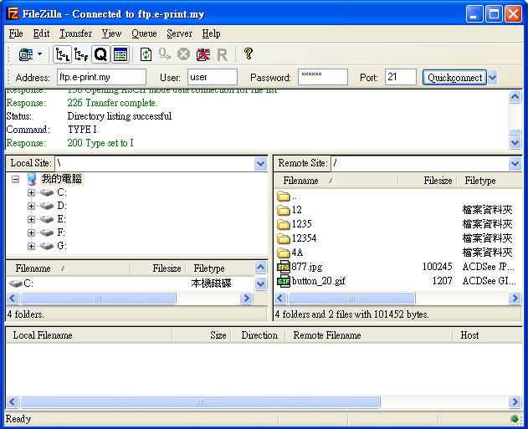This screenshot has width=528, height=429.
Task: Click remote list scroll right arrow
Action: point(515,298)
